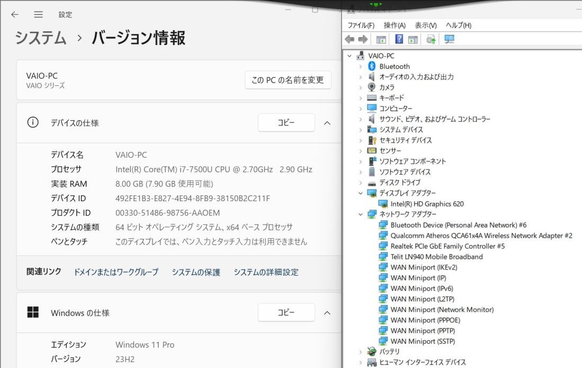Collapse the デバイスの仕様 section chevron
This screenshot has width=582, height=368.
click(327, 123)
